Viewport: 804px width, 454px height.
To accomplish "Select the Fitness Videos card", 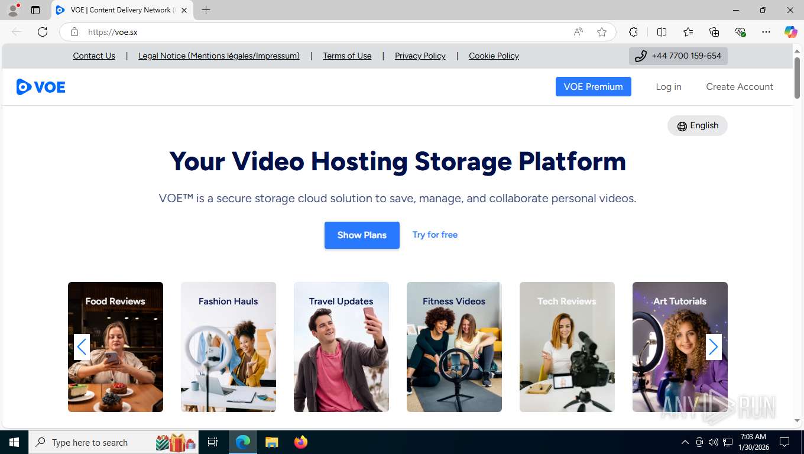I will point(454,347).
